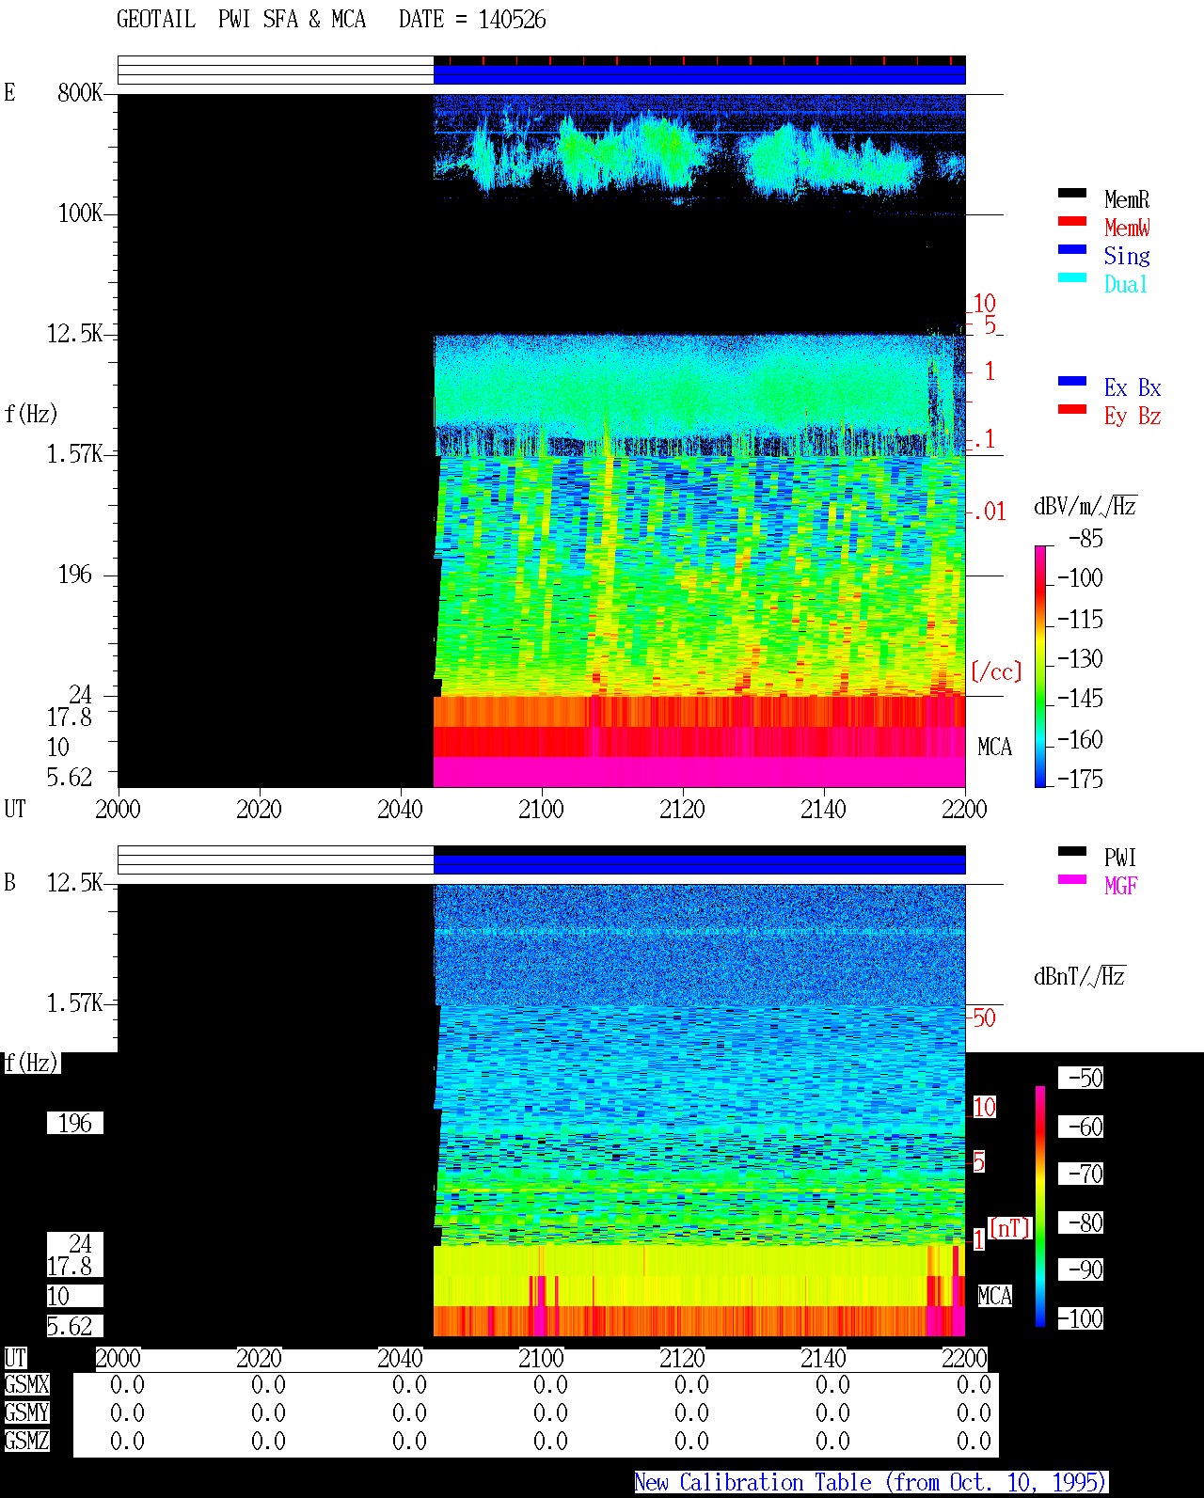The width and height of the screenshot is (1204, 1498).
Task: Select the "-60" magnetic scale value
Action: tap(1081, 1127)
